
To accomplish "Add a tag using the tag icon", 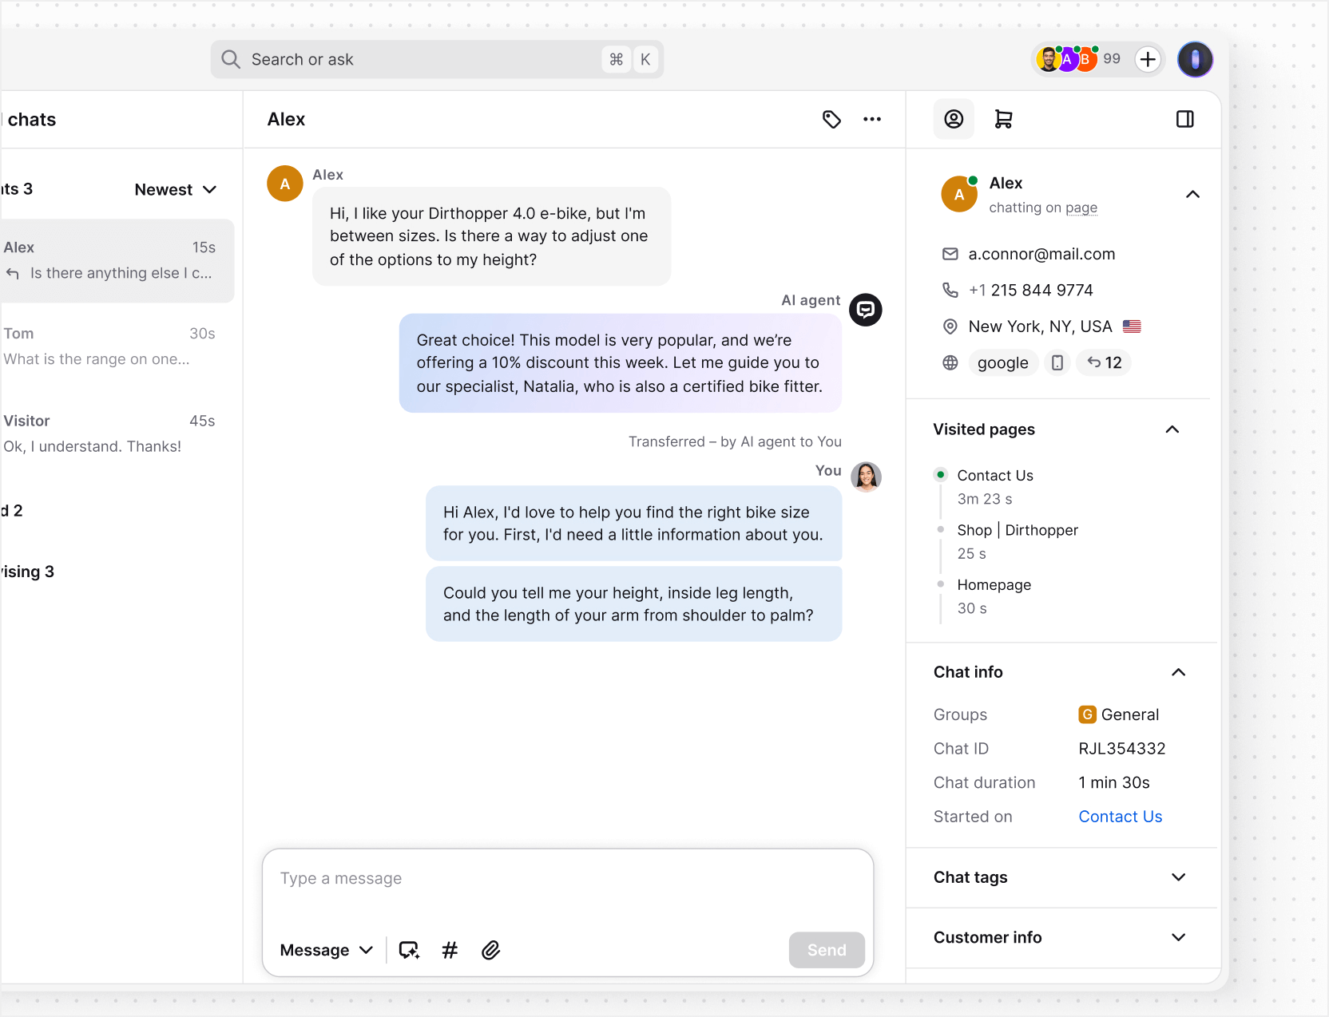I will click(x=831, y=118).
